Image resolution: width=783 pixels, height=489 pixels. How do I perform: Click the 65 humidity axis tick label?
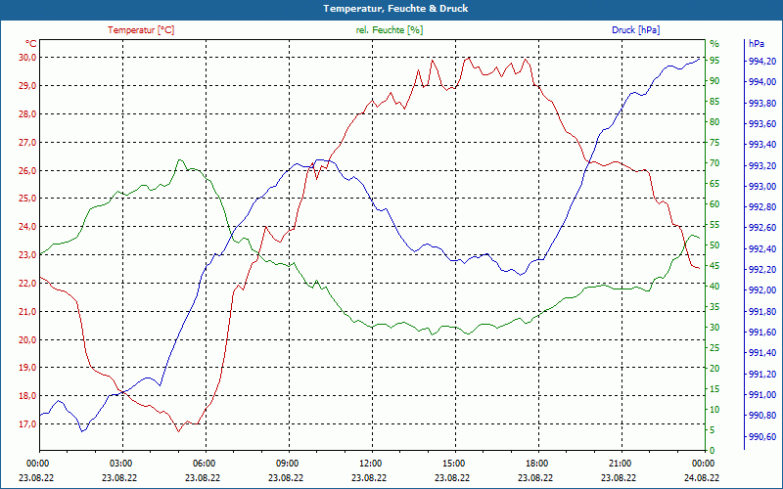pos(714,184)
